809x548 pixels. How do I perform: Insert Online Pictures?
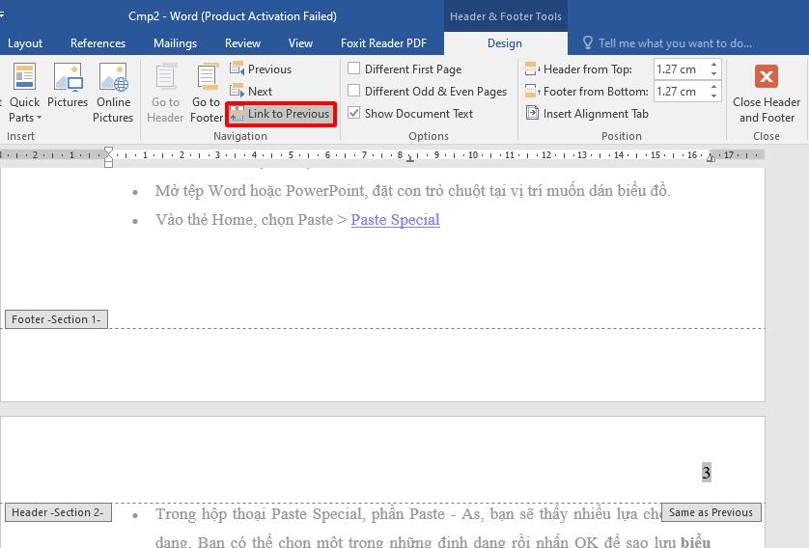113,94
